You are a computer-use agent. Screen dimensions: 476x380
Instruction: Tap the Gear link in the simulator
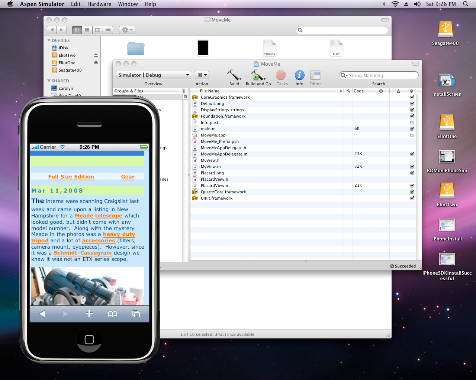click(128, 177)
